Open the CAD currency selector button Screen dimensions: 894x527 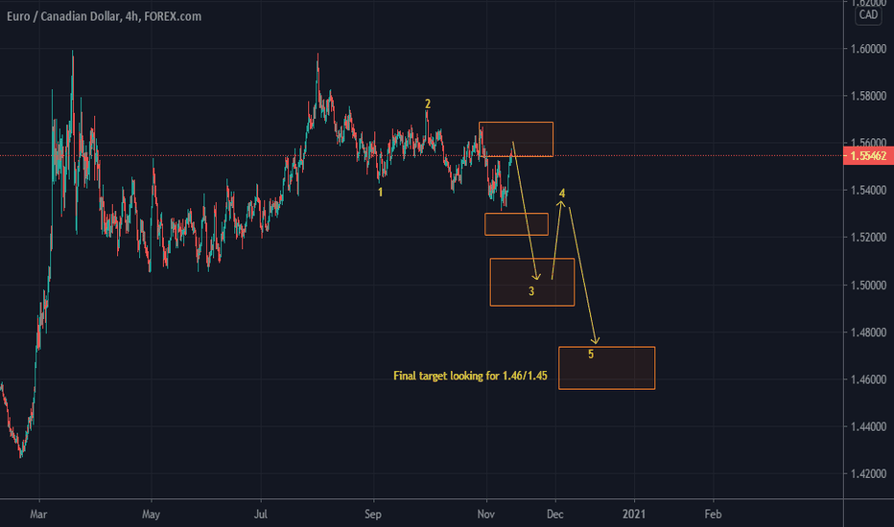point(868,14)
